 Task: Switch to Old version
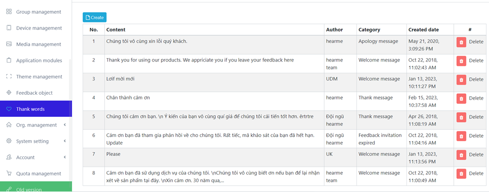(36, 187)
